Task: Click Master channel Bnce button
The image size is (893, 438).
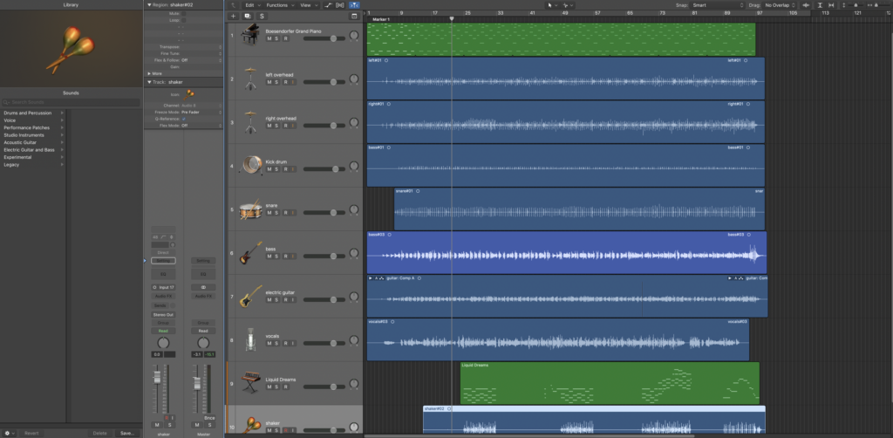Action: 209,418
